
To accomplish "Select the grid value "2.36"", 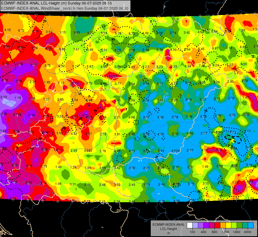I will point(33,82).
